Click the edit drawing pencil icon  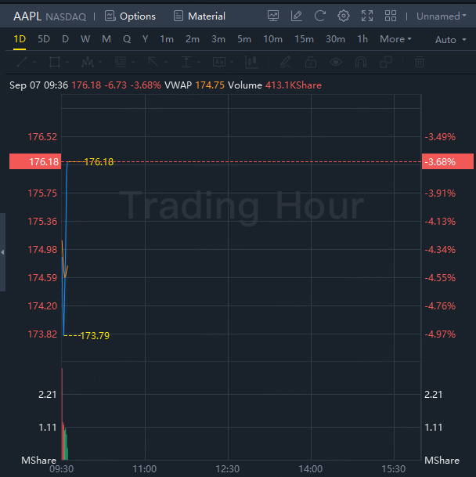click(297, 16)
